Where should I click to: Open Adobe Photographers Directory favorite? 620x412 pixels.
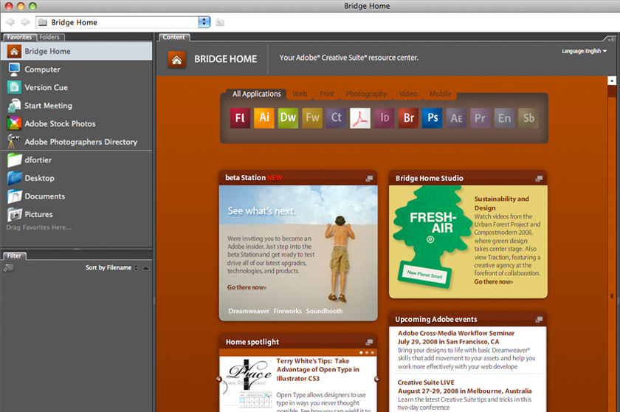[76, 142]
